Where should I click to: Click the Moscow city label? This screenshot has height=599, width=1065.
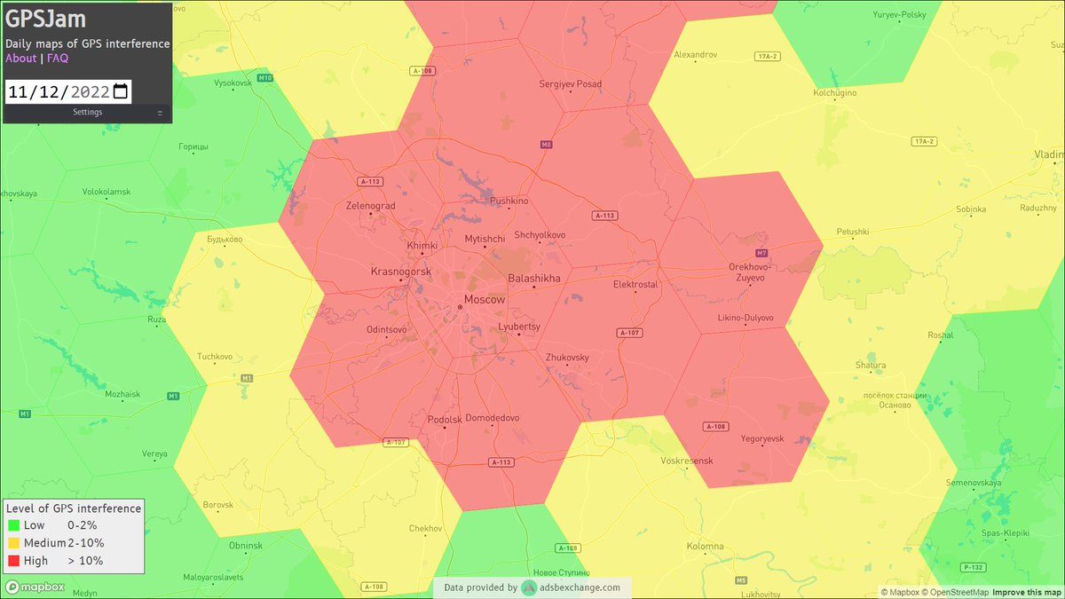click(485, 300)
